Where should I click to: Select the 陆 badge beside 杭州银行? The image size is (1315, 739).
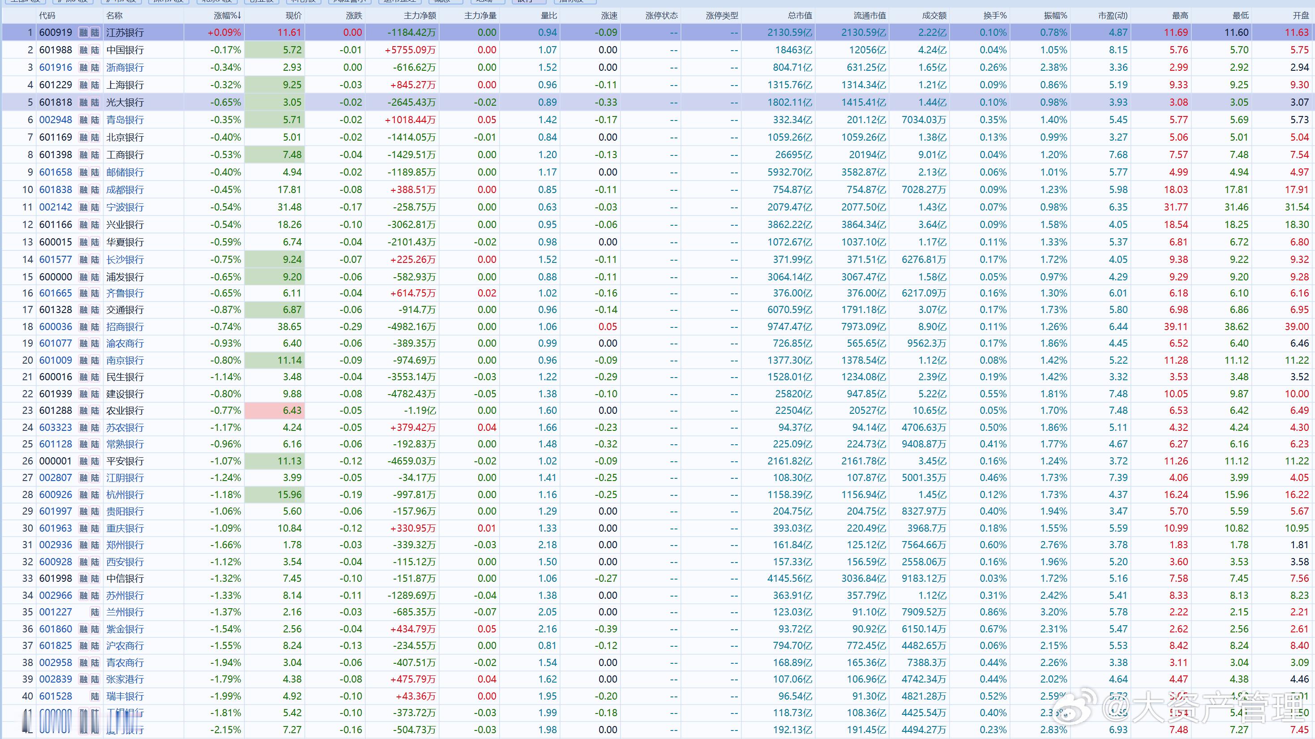(x=95, y=495)
